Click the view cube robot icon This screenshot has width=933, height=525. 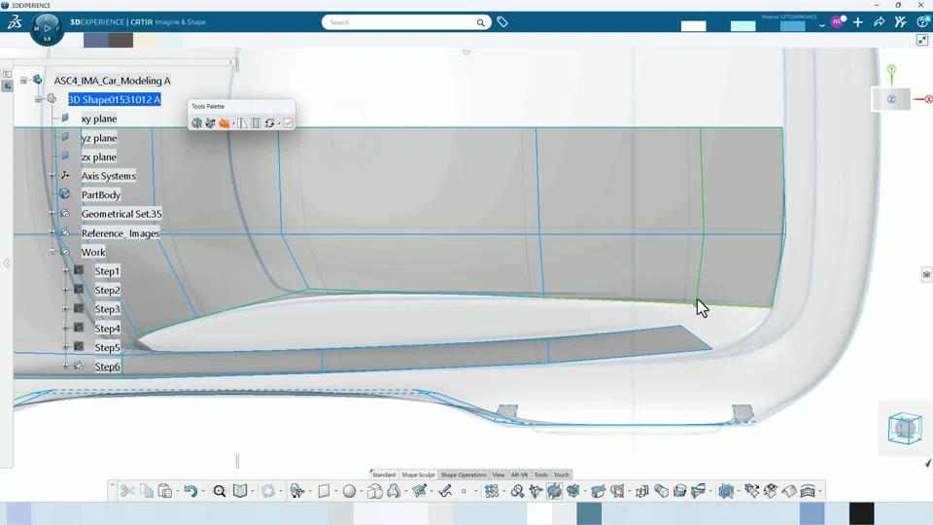coord(905,428)
